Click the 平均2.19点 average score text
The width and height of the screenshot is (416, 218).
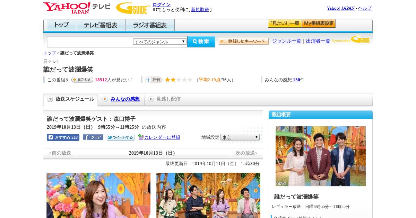[x=209, y=80]
